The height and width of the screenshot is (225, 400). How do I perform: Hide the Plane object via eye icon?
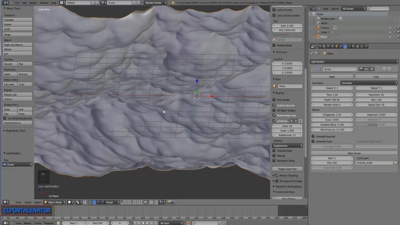coord(390,37)
